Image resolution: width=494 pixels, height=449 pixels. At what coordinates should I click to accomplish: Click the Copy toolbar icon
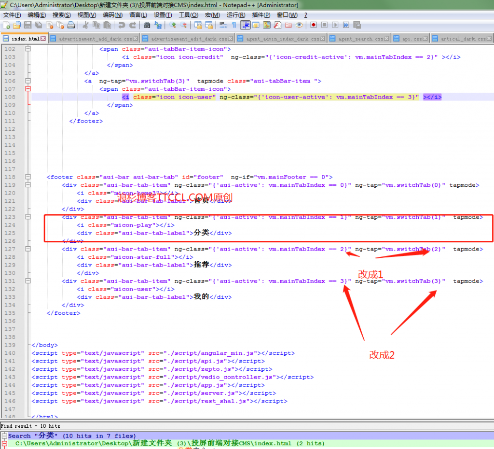(x=96, y=25)
